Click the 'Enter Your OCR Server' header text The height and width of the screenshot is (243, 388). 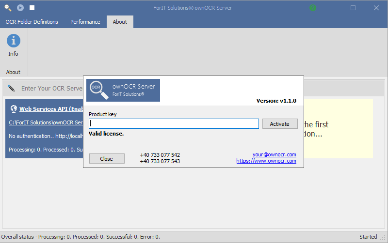tap(52, 89)
